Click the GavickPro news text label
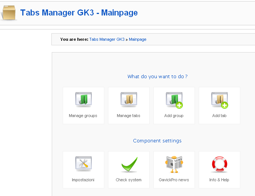The image size is (255, 196). pyautogui.click(x=174, y=180)
